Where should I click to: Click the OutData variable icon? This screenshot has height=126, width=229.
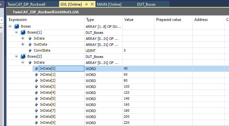click(30, 44)
